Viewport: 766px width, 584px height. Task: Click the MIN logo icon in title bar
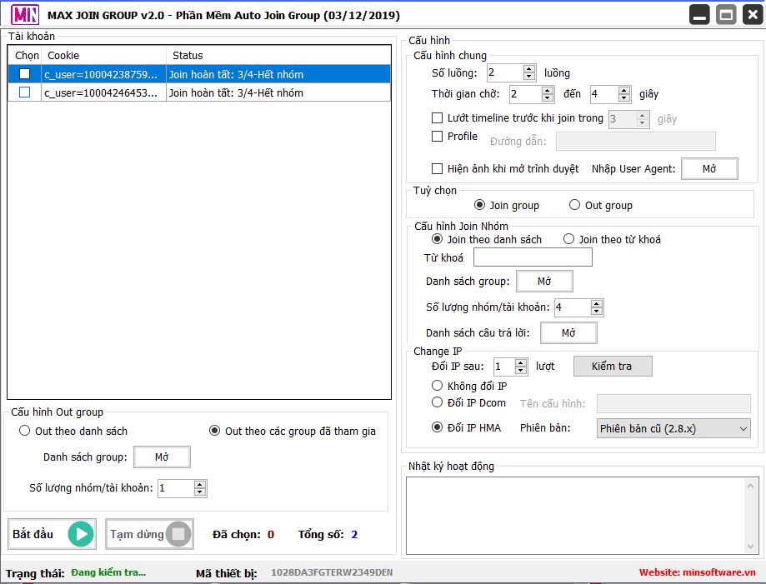click(23, 15)
